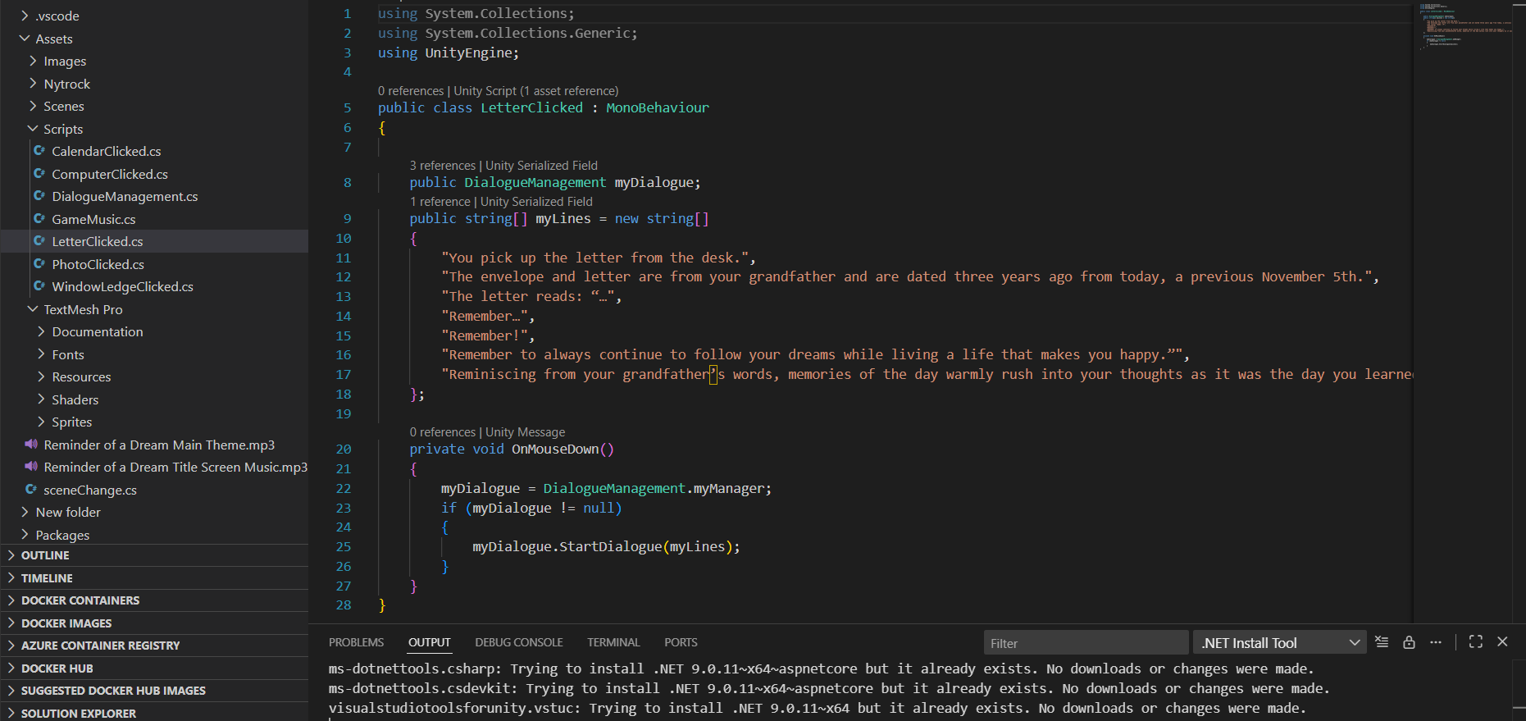
Task: Expand the TIMELINE section
Action: pyautogui.click(x=154, y=578)
